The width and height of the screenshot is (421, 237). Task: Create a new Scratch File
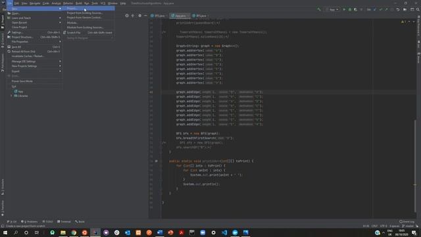pyautogui.click(x=89, y=32)
